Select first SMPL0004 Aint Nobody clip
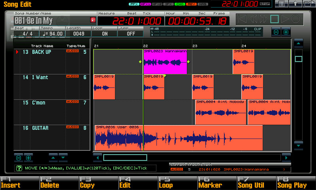Image resolution: width=316 pixels, height=190 pixels. tap(221, 112)
